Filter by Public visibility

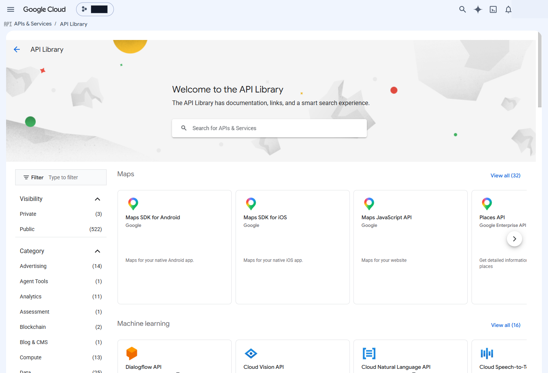coord(61,229)
